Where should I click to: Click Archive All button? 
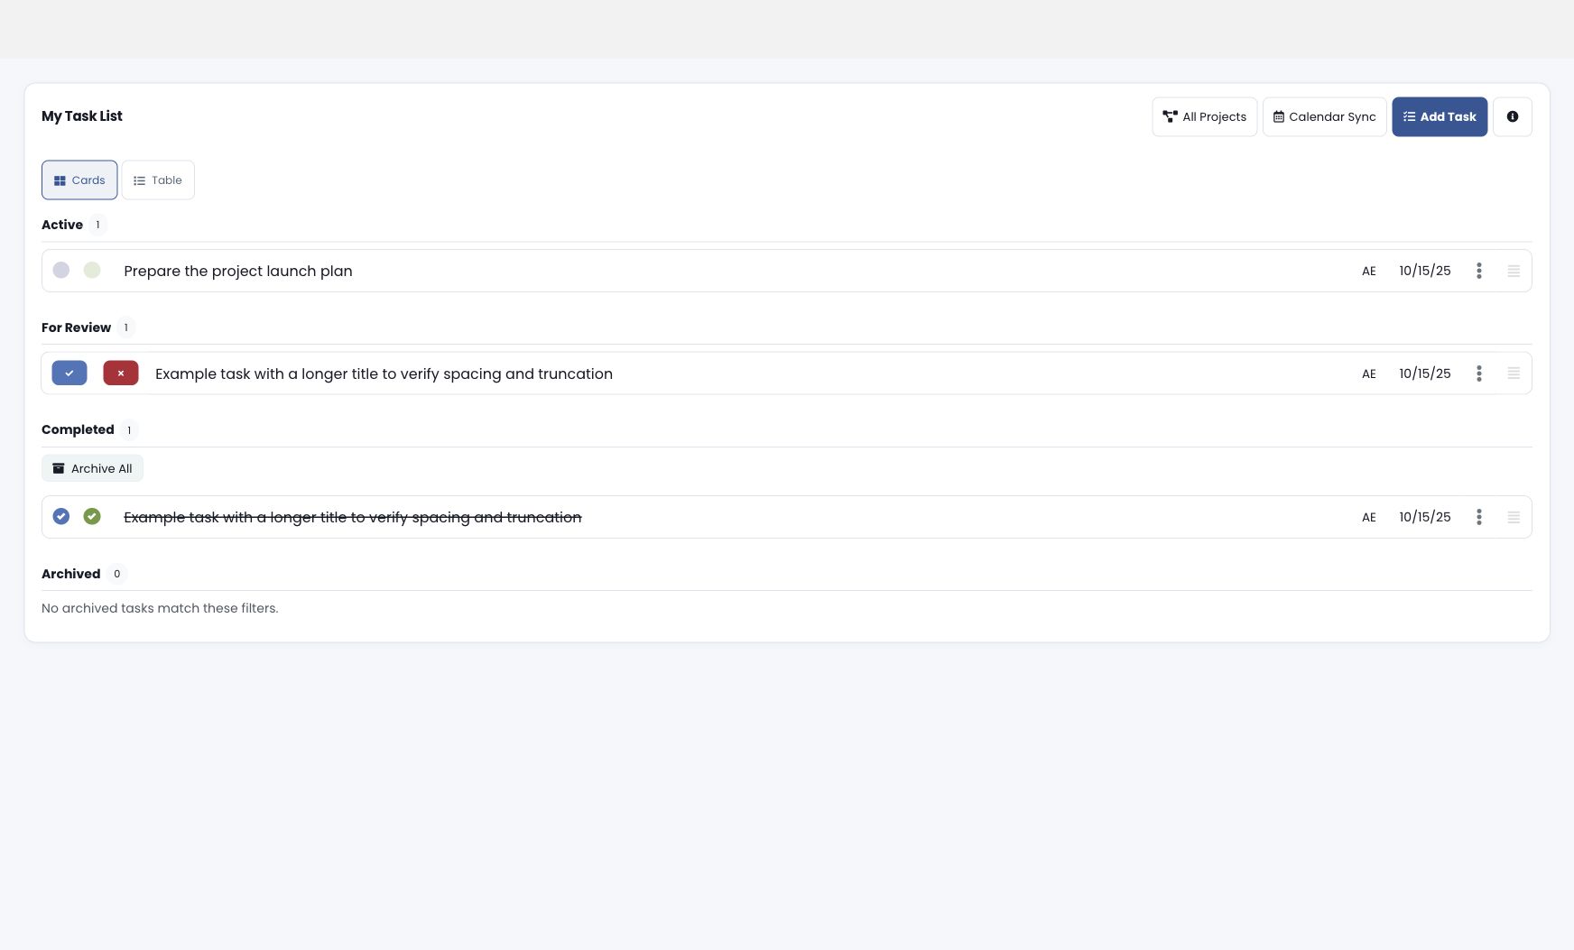(92, 468)
